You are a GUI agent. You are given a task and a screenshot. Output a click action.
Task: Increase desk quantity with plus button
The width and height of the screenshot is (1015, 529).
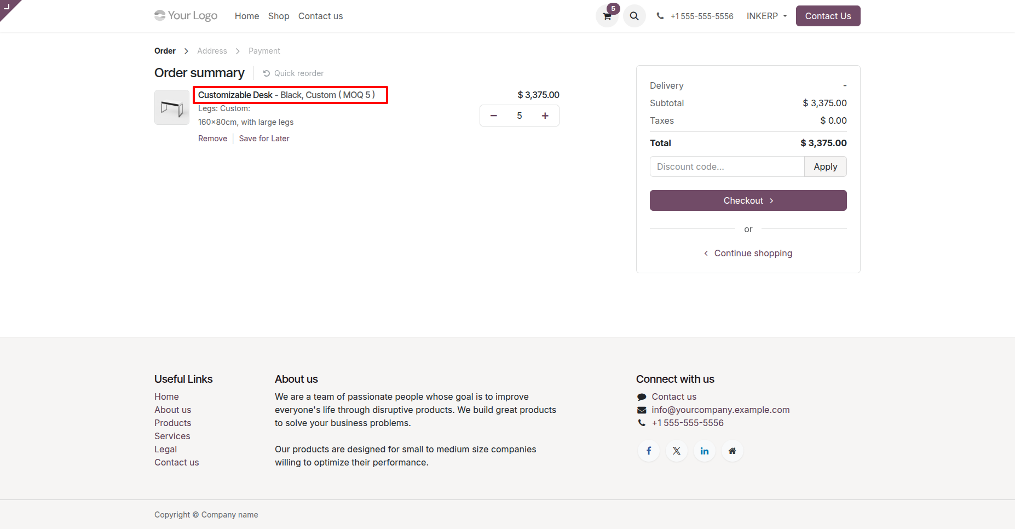(545, 116)
